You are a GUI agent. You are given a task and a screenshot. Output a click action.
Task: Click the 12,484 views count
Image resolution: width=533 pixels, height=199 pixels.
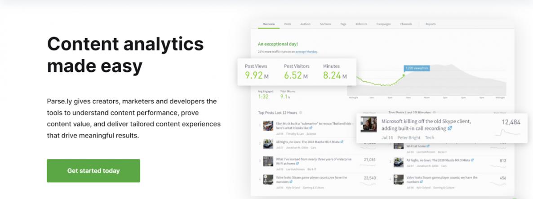coord(511,122)
